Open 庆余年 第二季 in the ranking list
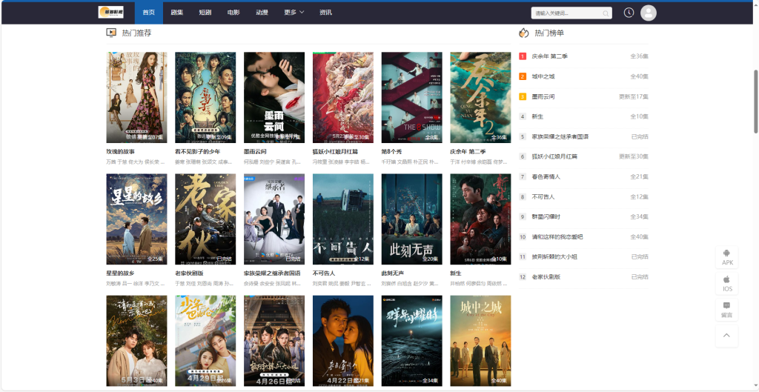Viewport: 759px width, 392px height. click(549, 56)
